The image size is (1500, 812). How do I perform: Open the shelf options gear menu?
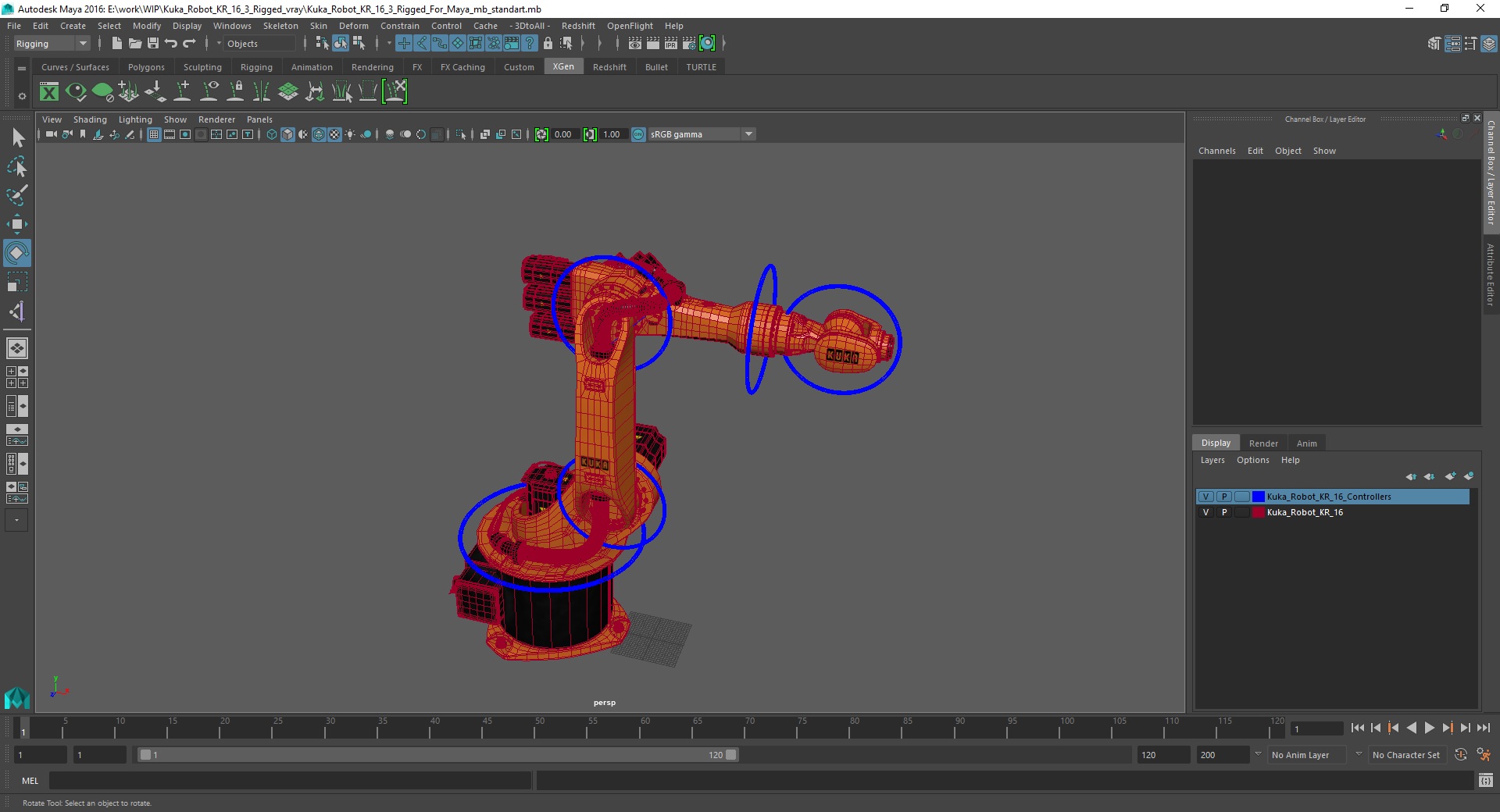(x=22, y=96)
